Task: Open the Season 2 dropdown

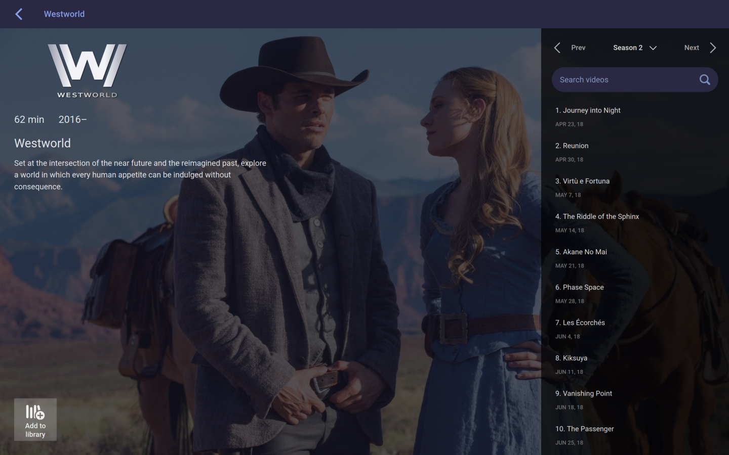Action: coord(634,48)
